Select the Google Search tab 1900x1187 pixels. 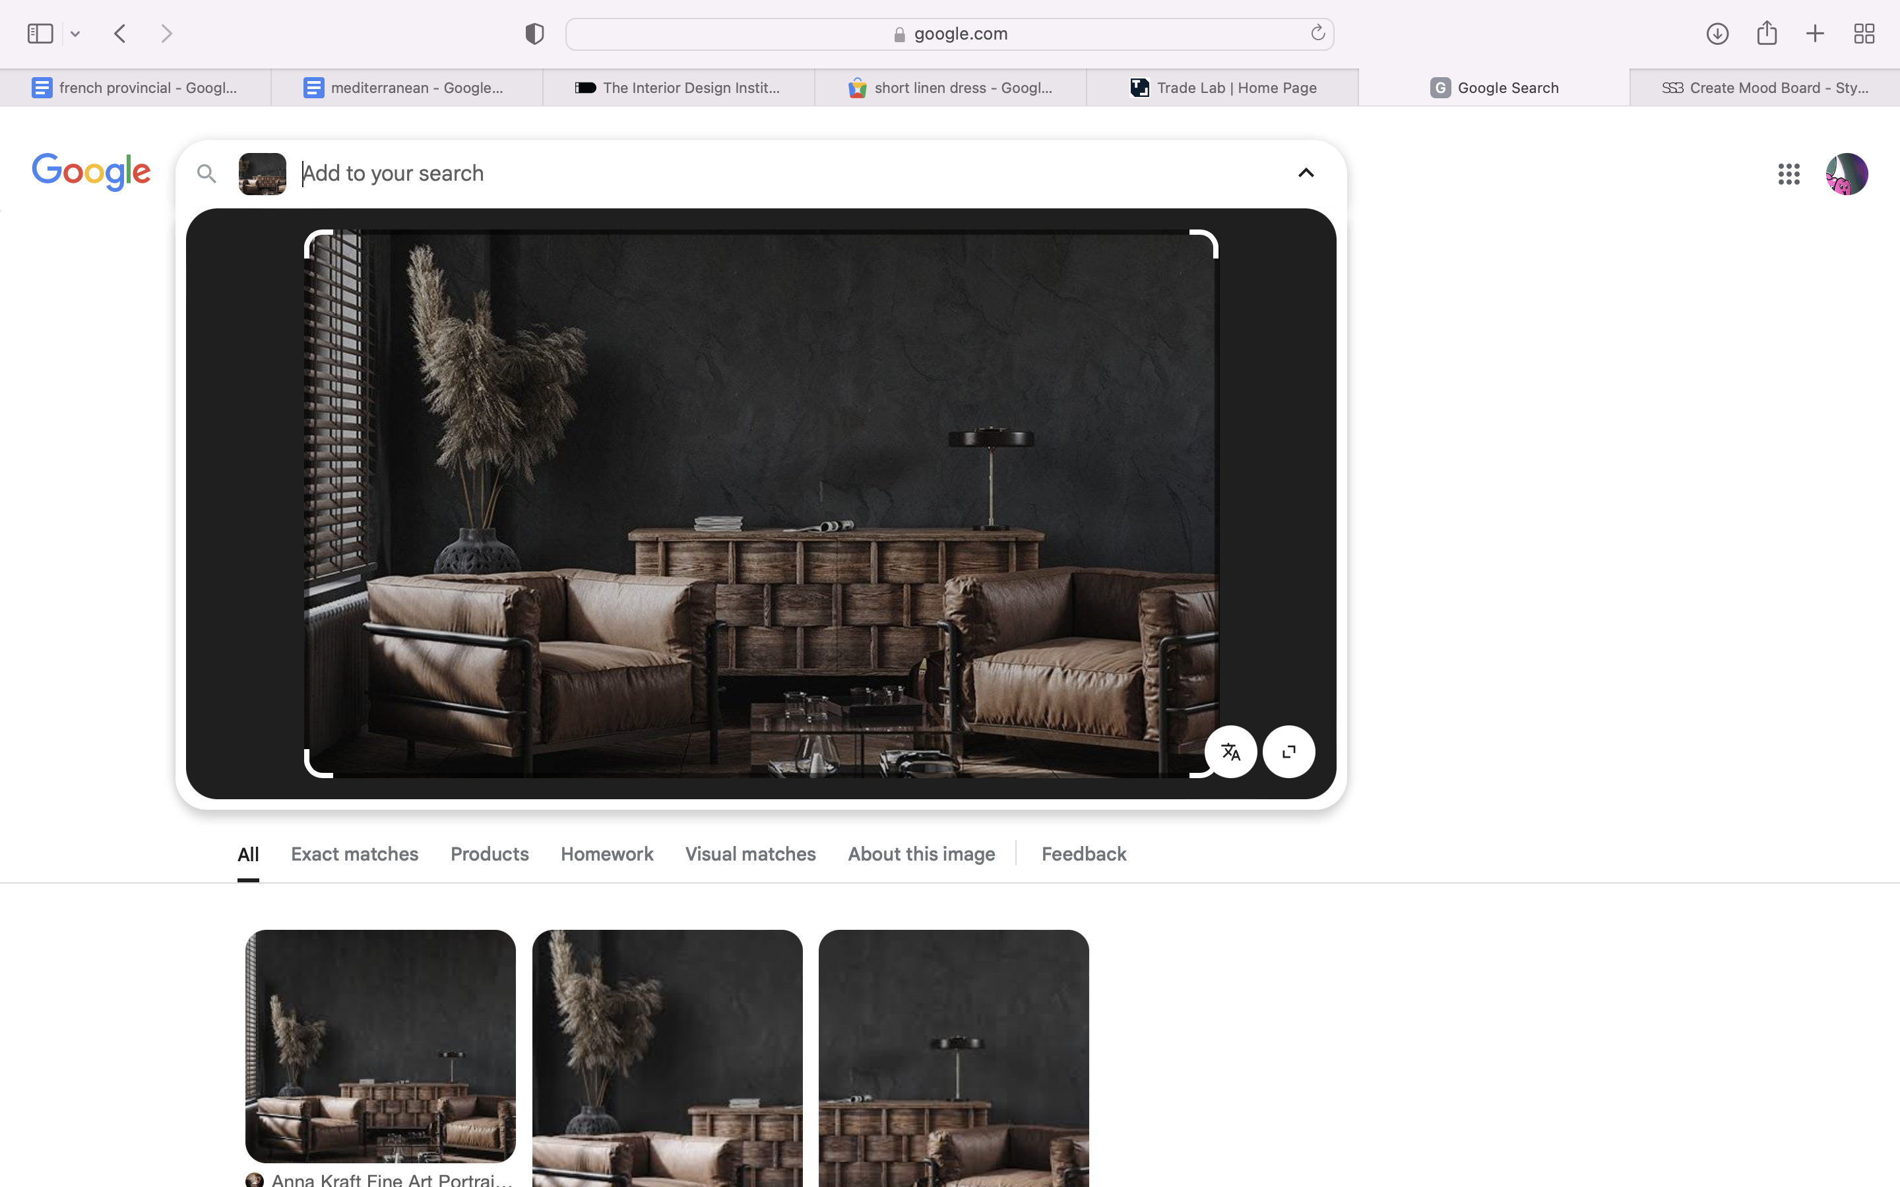[x=1494, y=88]
